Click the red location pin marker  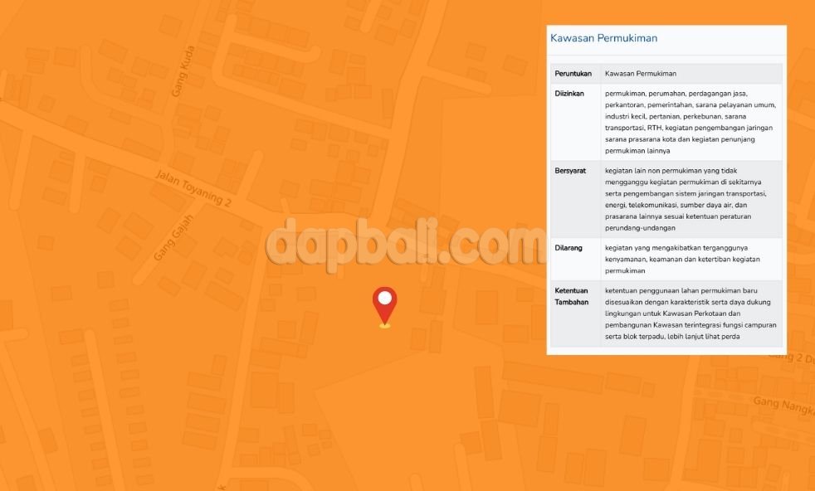[384, 305]
